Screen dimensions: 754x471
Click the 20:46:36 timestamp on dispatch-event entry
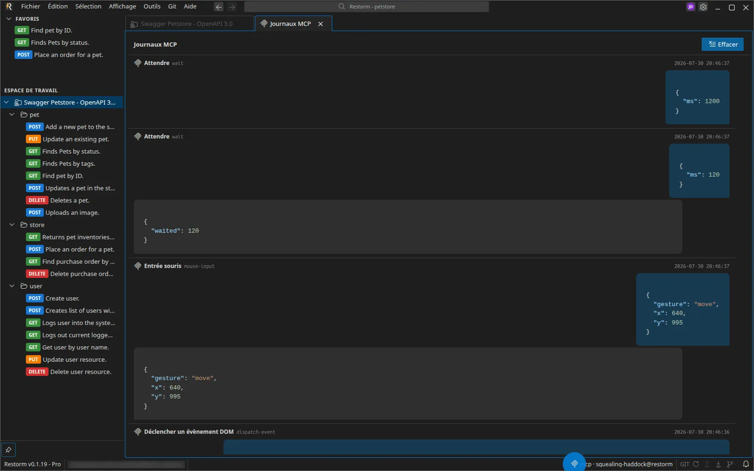point(702,432)
